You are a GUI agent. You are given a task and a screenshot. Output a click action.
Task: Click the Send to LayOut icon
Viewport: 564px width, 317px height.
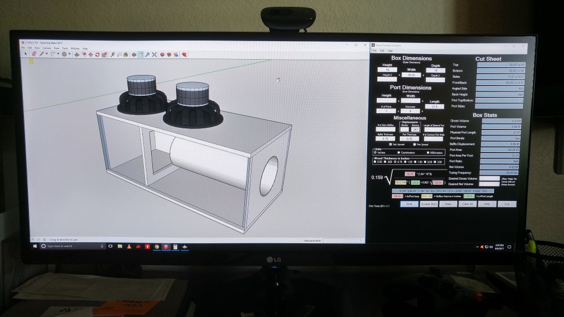[176, 55]
